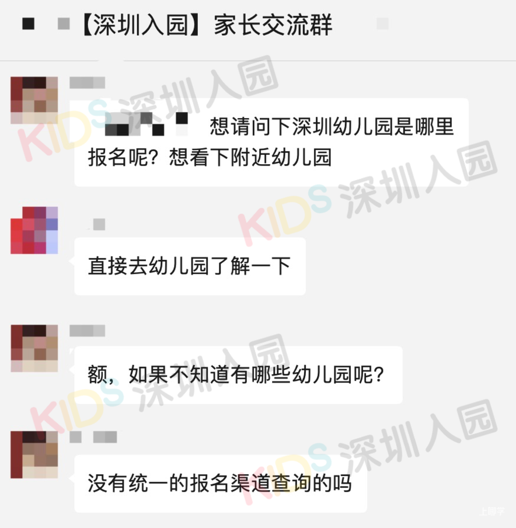
Task: Select the message 报名呢?想看下附近幼儿园
Action: (210, 157)
